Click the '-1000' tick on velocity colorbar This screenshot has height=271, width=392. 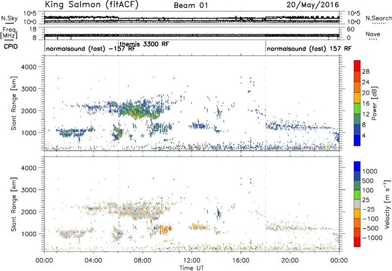pyautogui.click(x=372, y=238)
